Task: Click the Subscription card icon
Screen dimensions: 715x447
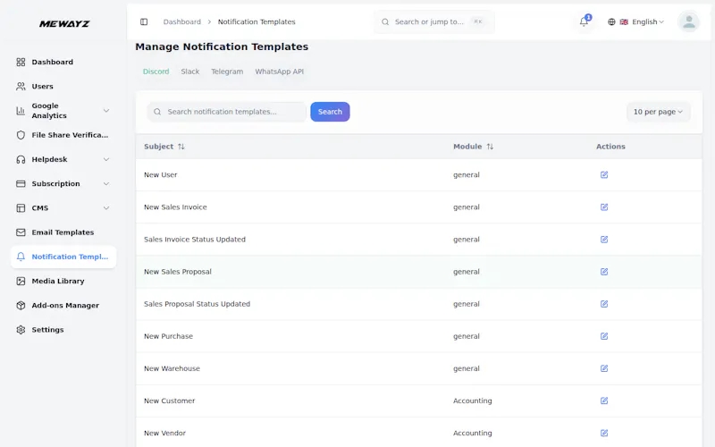Action: click(21, 184)
